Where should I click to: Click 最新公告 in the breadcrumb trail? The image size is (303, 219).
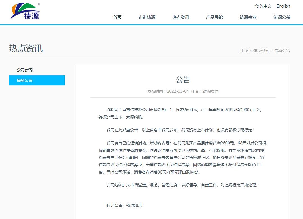click(x=282, y=51)
